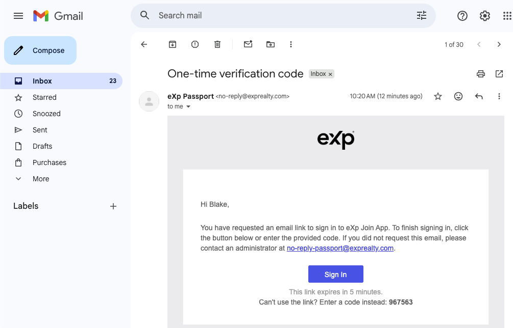Archive this email using the archive icon
Image resolution: width=513 pixels, height=328 pixels.
pyautogui.click(x=173, y=44)
